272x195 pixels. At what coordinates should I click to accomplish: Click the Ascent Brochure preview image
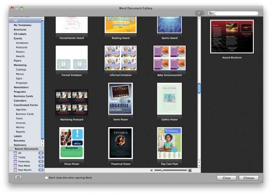click(x=232, y=37)
